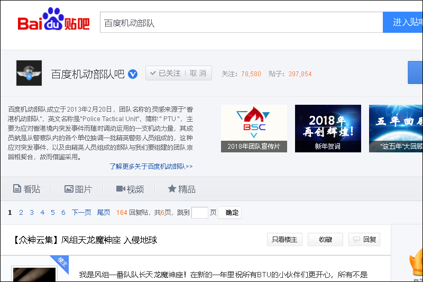Click the 已关注 followed status with checkmark
This screenshot has width=423, height=282.
click(165, 73)
